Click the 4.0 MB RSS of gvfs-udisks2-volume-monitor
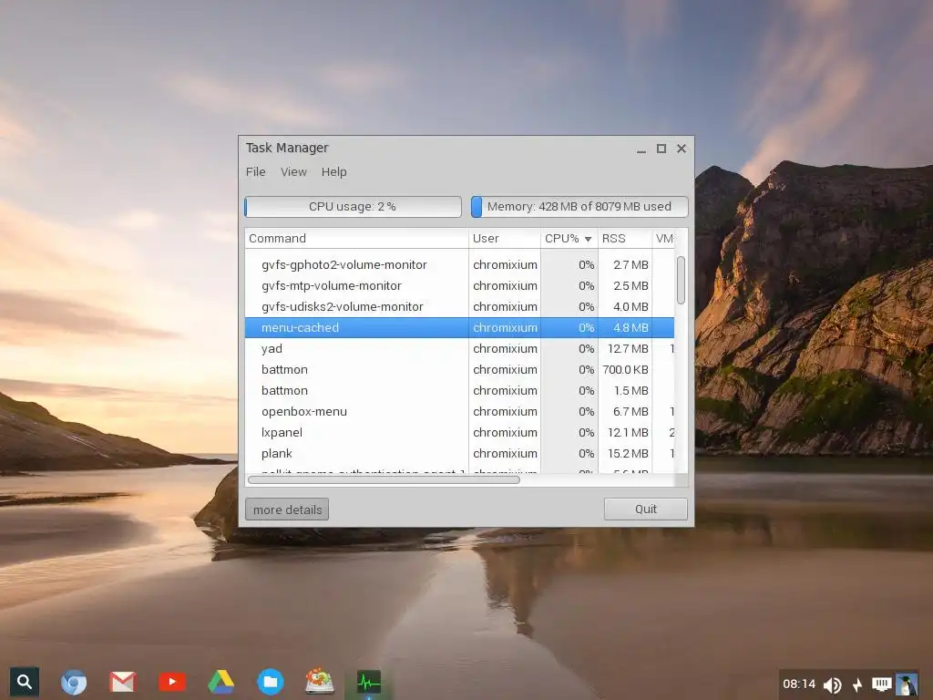Screen dimensions: 933x700 (x=631, y=306)
